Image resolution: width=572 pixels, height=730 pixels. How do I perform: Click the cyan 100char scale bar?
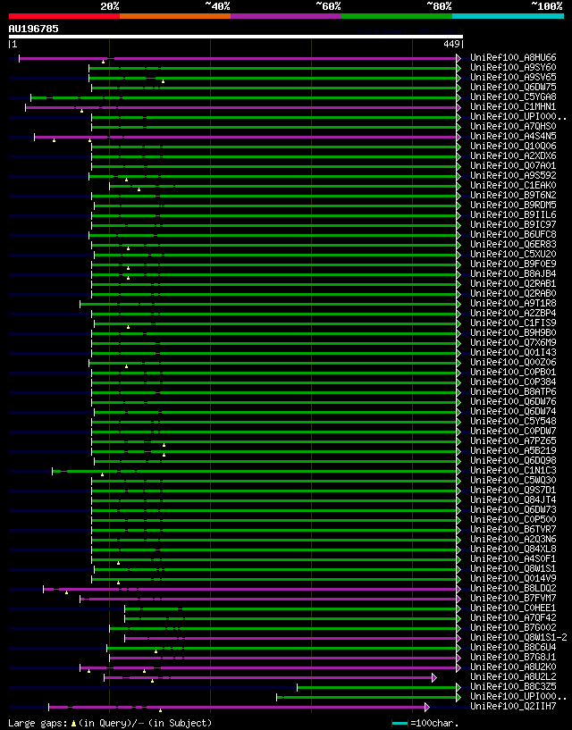click(400, 724)
